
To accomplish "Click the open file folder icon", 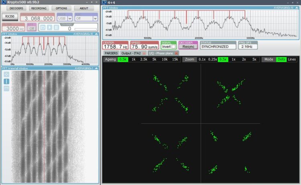I will [x=42, y=27].
